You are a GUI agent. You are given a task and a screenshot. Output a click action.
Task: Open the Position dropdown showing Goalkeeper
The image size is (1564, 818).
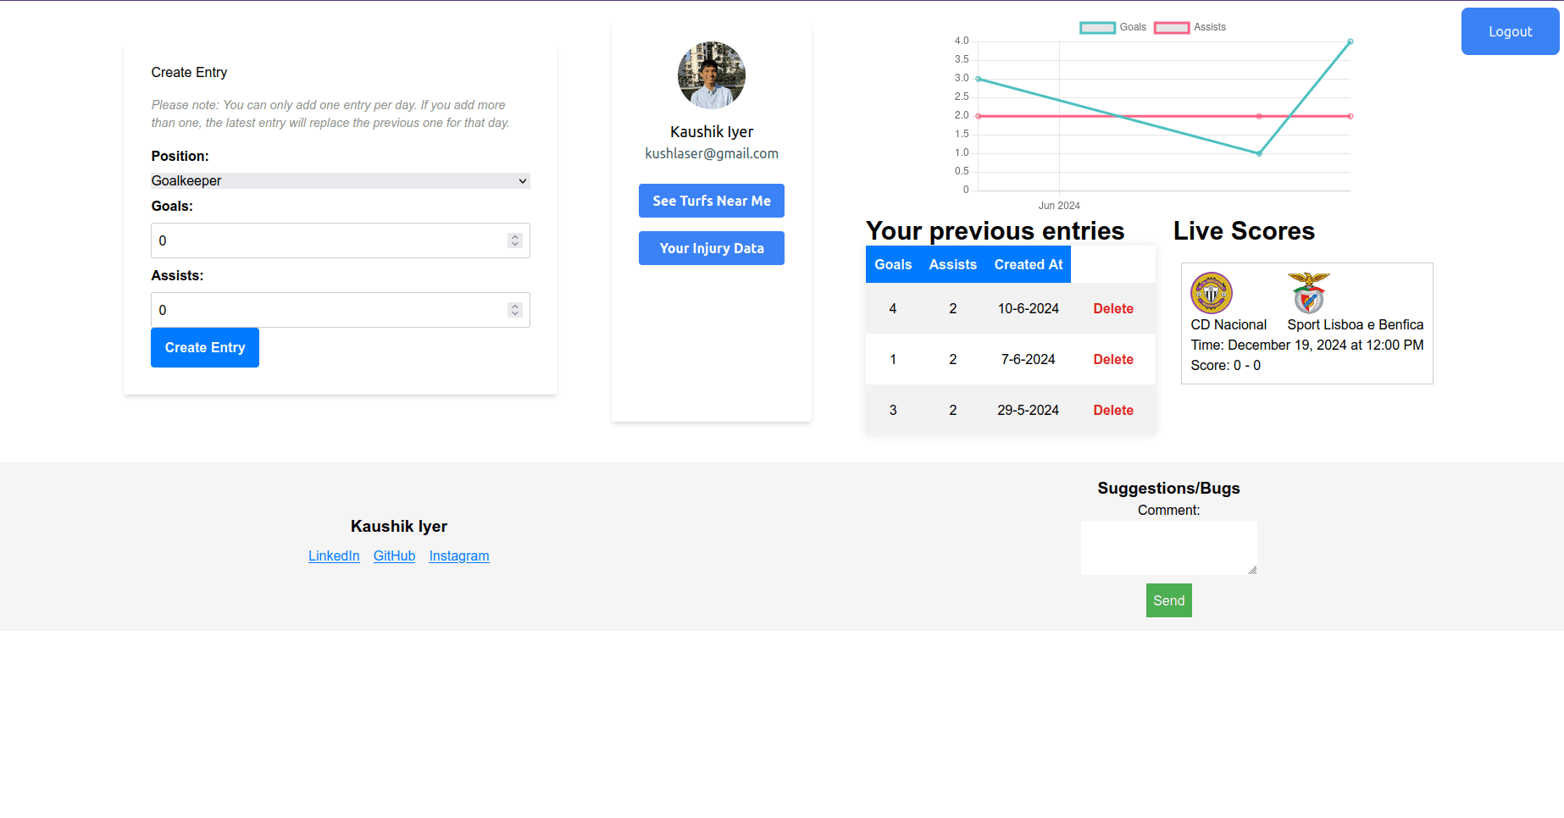pos(340,180)
